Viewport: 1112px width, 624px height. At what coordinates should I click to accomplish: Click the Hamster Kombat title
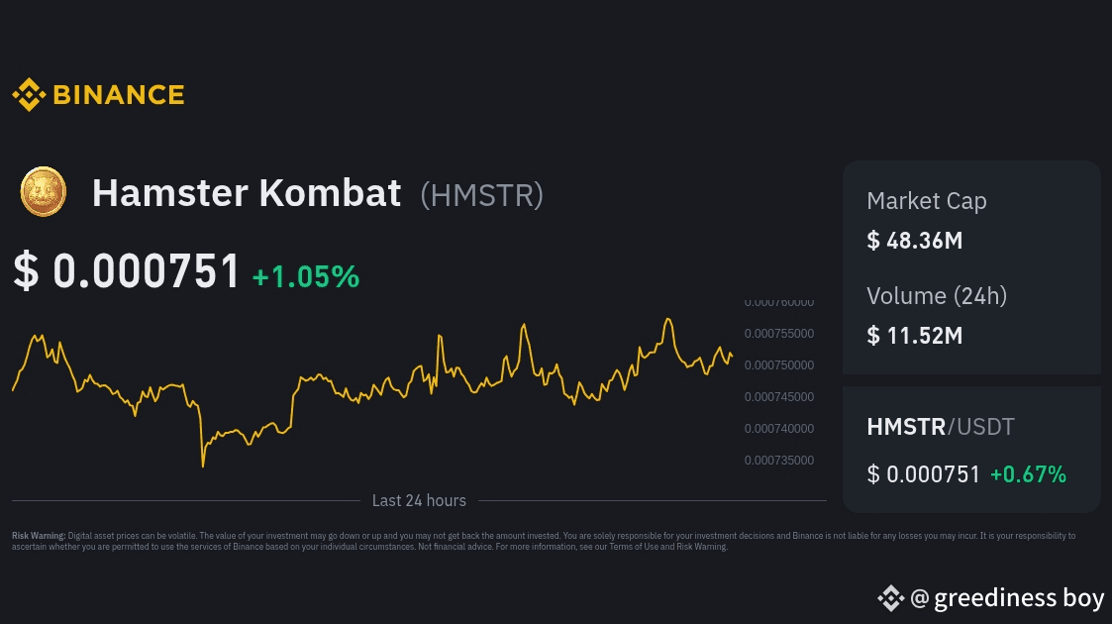click(x=247, y=193)
